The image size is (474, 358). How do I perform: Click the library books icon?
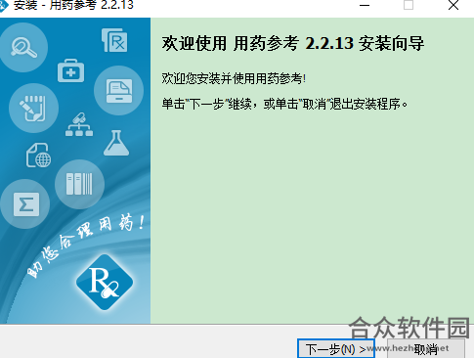click(x=79, y=184)
